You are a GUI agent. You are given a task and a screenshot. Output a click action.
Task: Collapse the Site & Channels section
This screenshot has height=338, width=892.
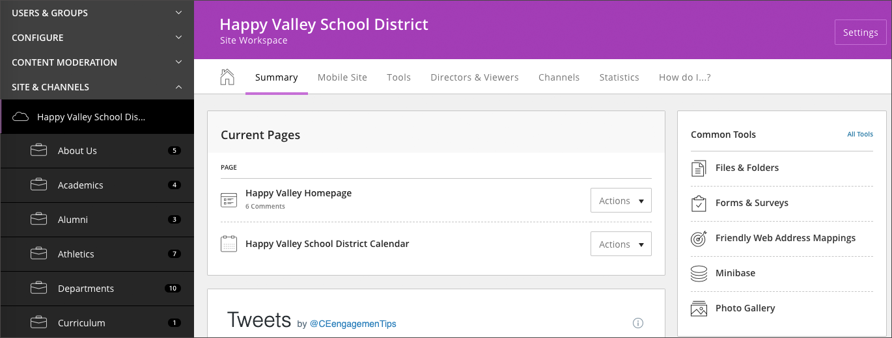click(97, 87)
